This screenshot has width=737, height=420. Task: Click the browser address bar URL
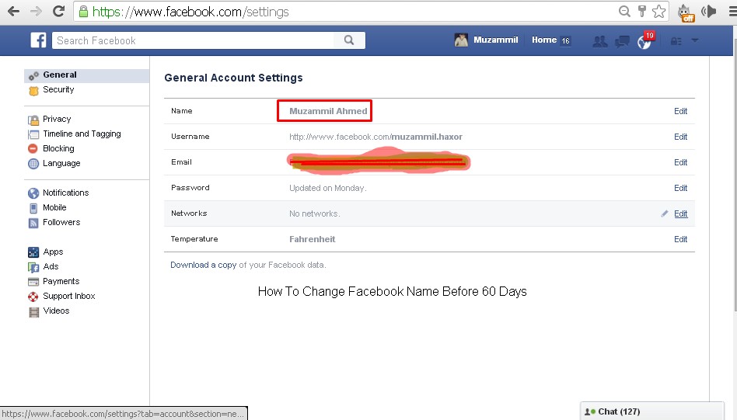190,12
